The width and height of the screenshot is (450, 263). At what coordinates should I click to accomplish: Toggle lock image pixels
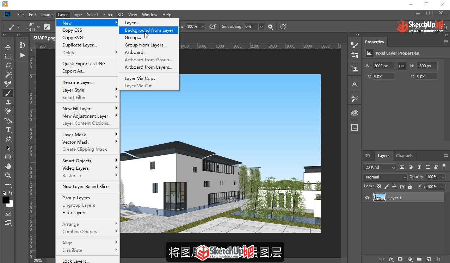(x=386, y=187)
